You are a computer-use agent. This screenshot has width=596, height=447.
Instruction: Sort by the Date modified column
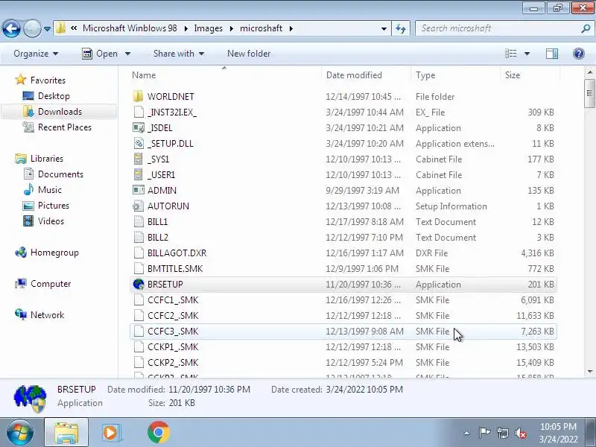[x=354, y=75]
